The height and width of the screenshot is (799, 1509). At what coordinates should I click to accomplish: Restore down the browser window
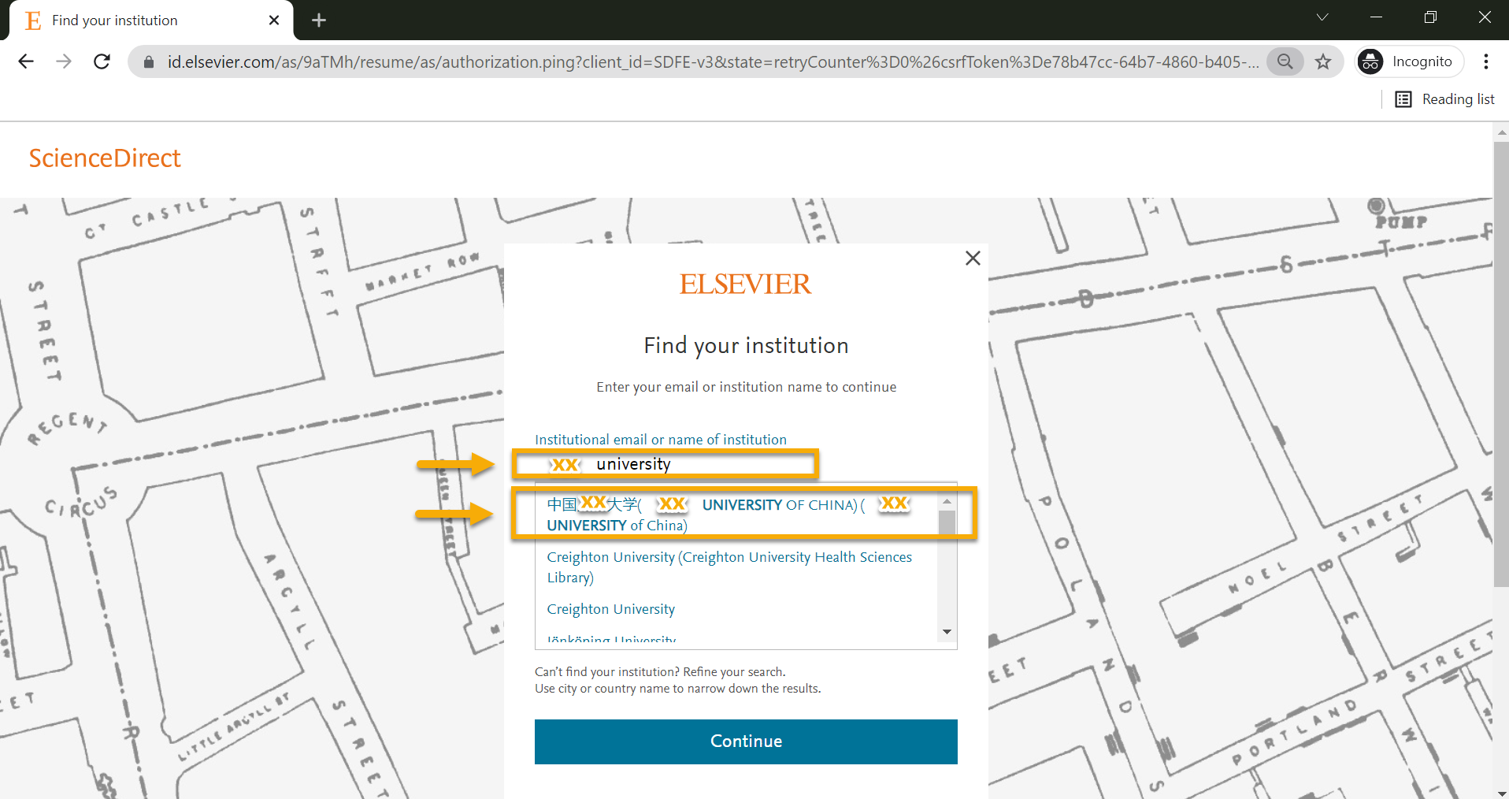click(1430, 17)
